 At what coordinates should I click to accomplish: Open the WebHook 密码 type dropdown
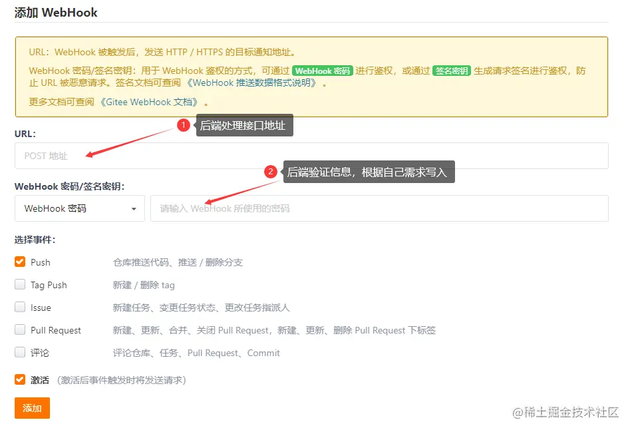80,208
